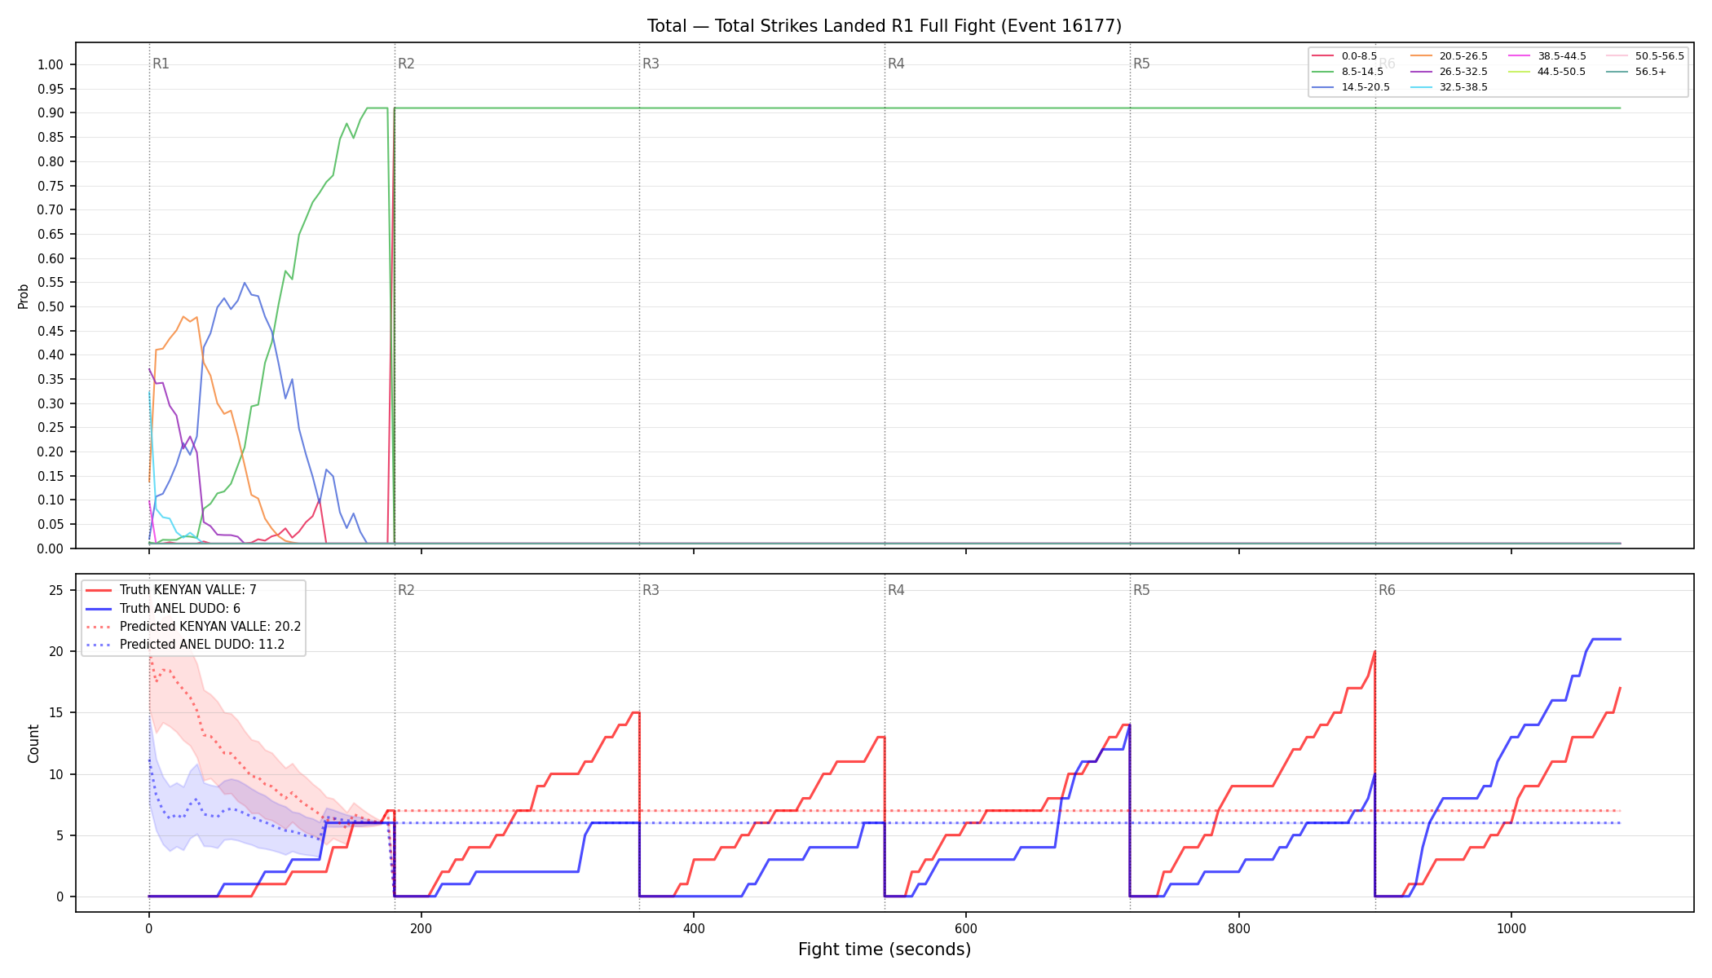Click the 0.90 tick on Prob axis
The image size is (1712, 978).
click(x=50, y=113)
